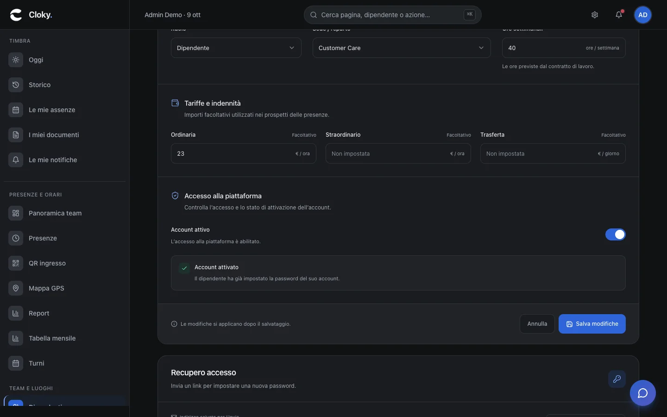Screen dimensions: 667x417
Task: Click the QR ingresso code icon
Action: coord(16,263)
